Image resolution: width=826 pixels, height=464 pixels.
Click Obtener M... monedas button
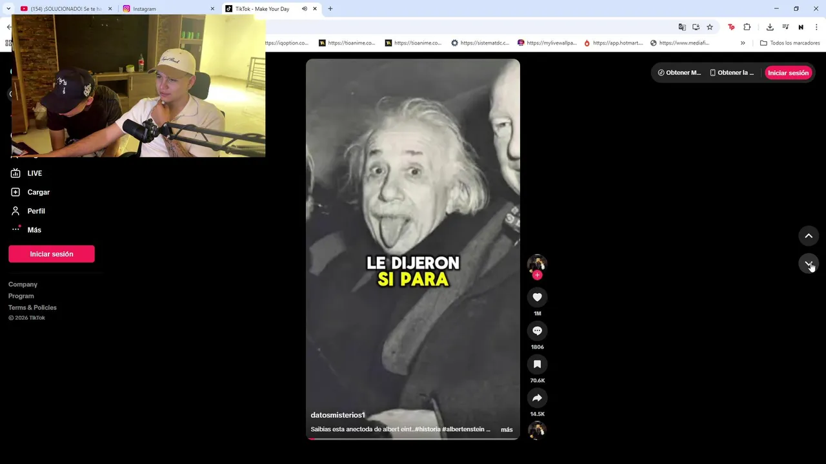(x=679, y=73)
